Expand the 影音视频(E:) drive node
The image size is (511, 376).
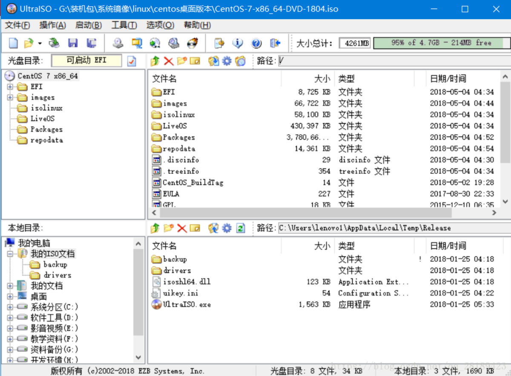click(x=10, y=328)
